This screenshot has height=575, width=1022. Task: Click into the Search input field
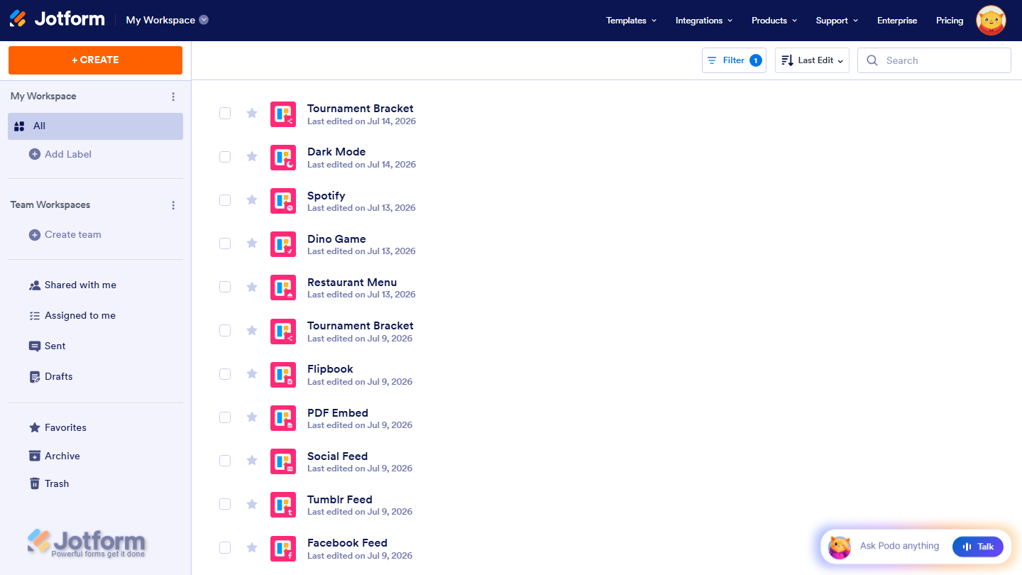coord(934,60)
